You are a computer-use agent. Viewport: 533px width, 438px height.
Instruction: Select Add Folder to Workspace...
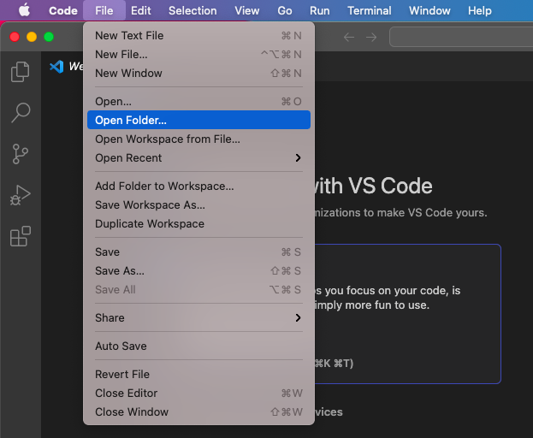pyautogui.click(x=164, y=186)
